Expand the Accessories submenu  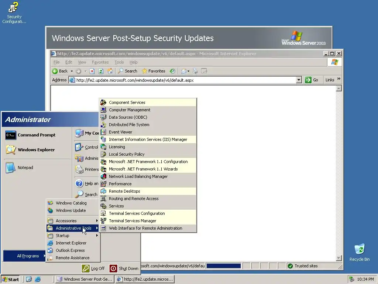pos(73,221)
